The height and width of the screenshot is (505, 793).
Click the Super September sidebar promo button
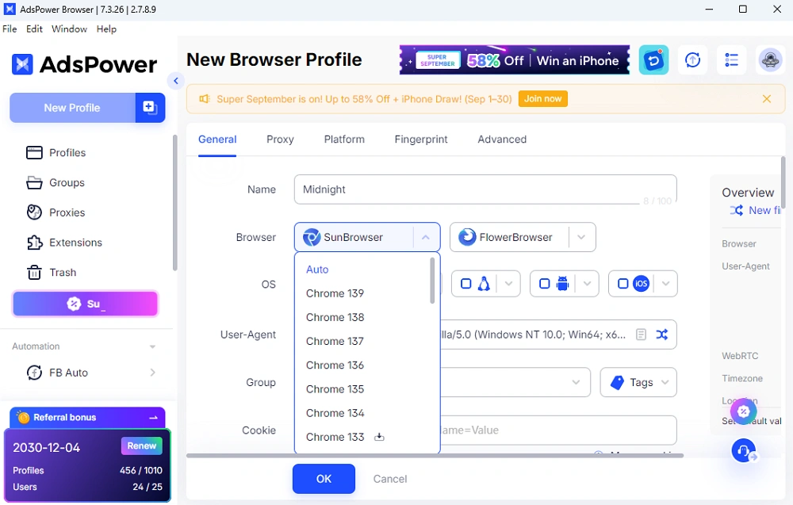[85, 304]
